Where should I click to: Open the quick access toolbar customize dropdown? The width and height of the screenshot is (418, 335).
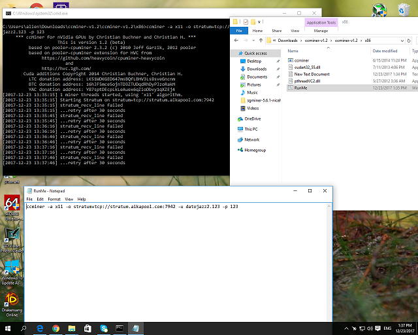click(x=259, y=22)
